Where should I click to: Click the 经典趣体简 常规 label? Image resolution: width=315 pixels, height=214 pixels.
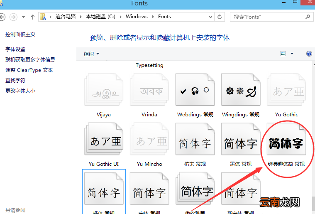(x=286, y=164)
